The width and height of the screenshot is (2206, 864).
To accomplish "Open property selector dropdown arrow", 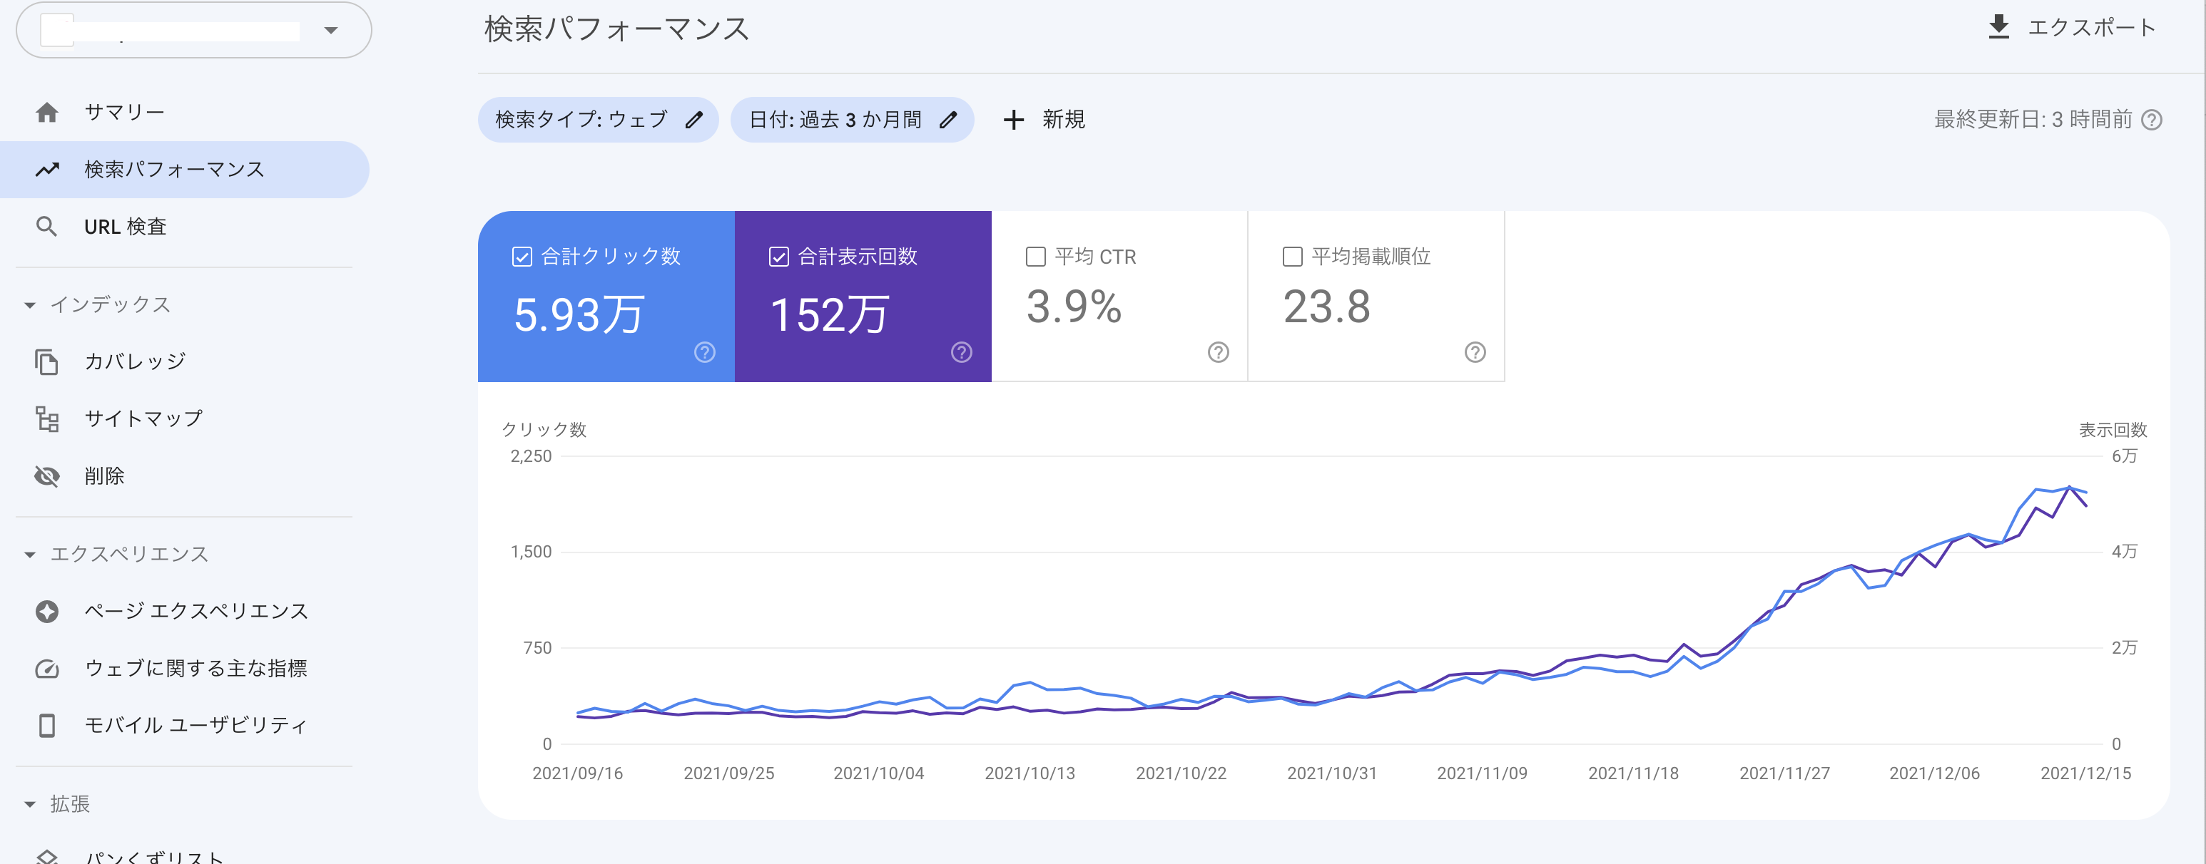I will (330, 31).
